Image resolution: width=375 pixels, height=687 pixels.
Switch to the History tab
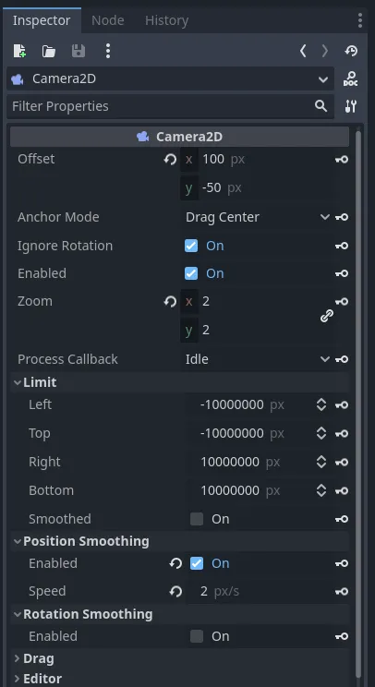pyautogui.click(x=167, y=20)
